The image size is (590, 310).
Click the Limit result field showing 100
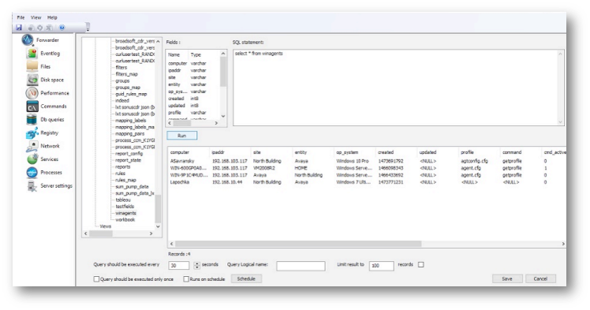point(382,266)
